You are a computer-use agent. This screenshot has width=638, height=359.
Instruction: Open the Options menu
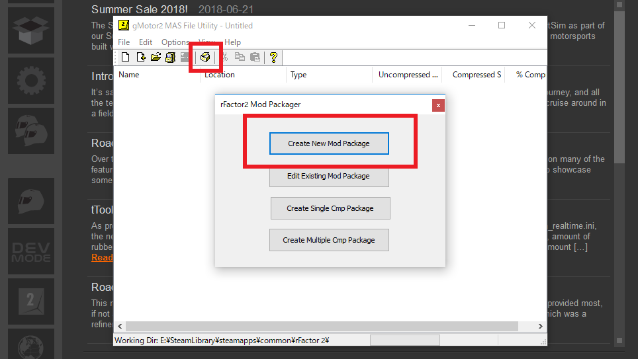[x=175, y=42]
